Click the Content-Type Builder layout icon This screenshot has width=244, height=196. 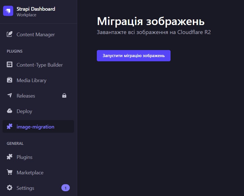[10, 64]
